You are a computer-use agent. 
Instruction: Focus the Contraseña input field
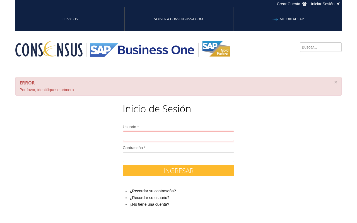point(178,157)
